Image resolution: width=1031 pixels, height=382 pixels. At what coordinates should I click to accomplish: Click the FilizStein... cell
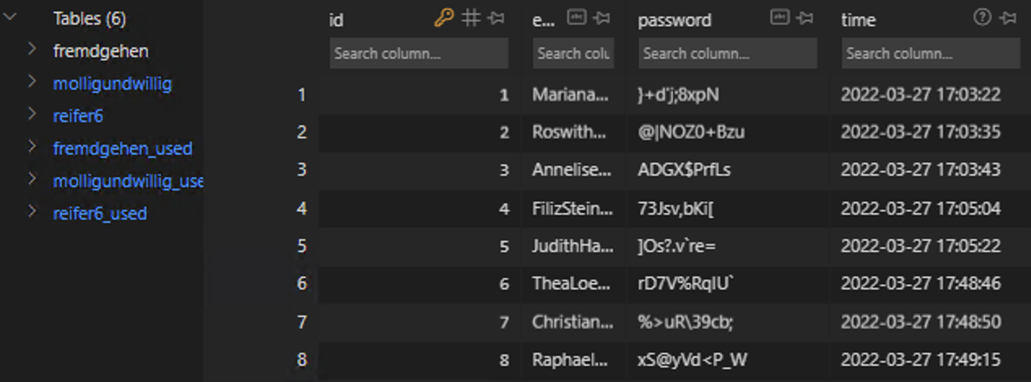point(574,209)
